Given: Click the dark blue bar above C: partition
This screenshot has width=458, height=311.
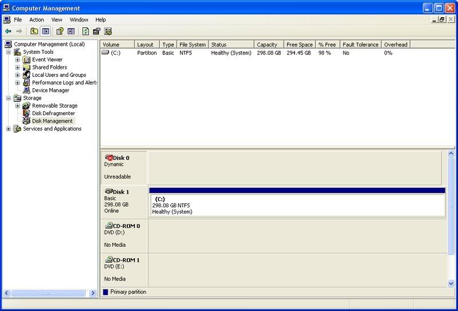Looking at the screenshot, I should (297, 191).
